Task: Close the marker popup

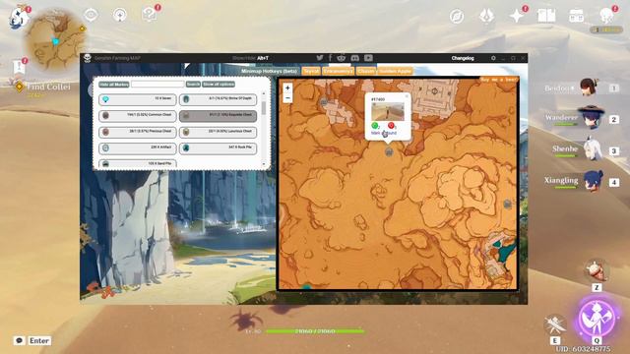Action: 407,96
